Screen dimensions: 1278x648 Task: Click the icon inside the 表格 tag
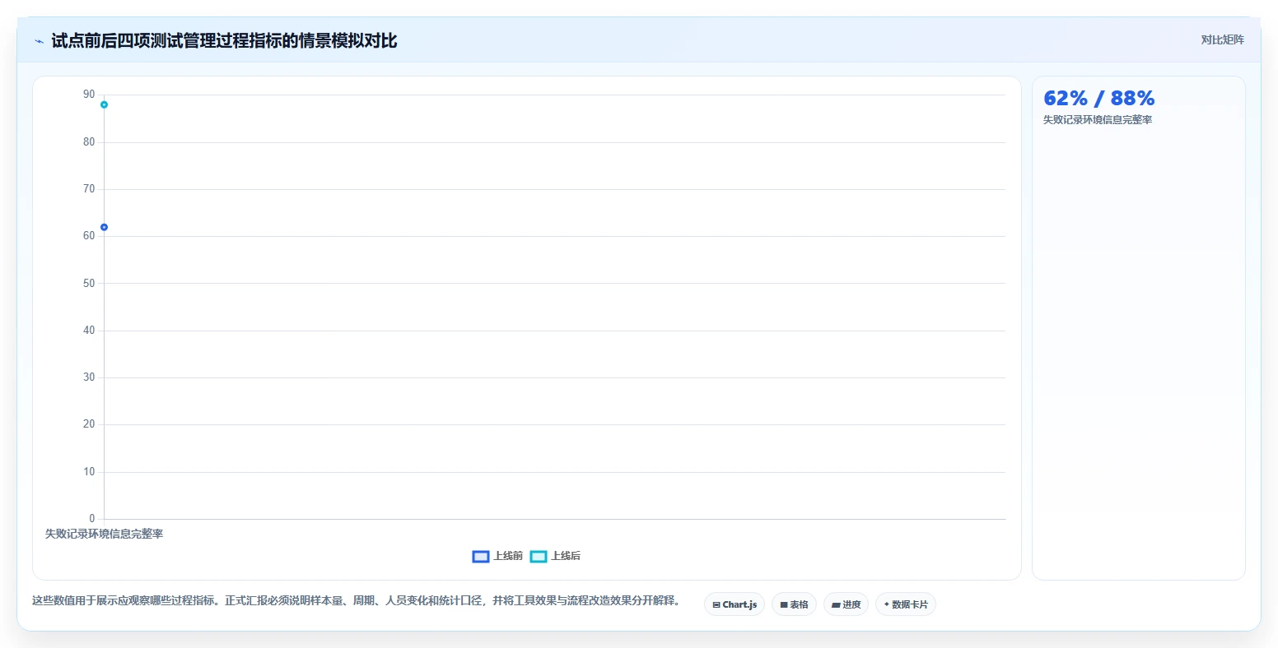(x=784, y=604)
